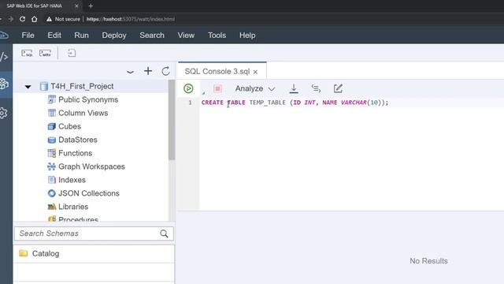The image size is (504, 284).
Task: Click the download results icon
Action: pos(294,88)
